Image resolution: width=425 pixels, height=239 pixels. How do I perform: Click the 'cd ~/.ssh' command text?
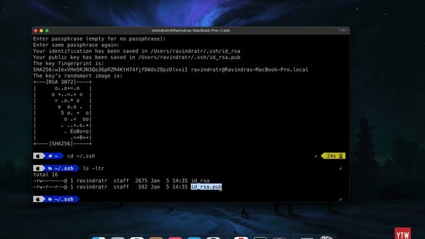[x=81, y=156]
